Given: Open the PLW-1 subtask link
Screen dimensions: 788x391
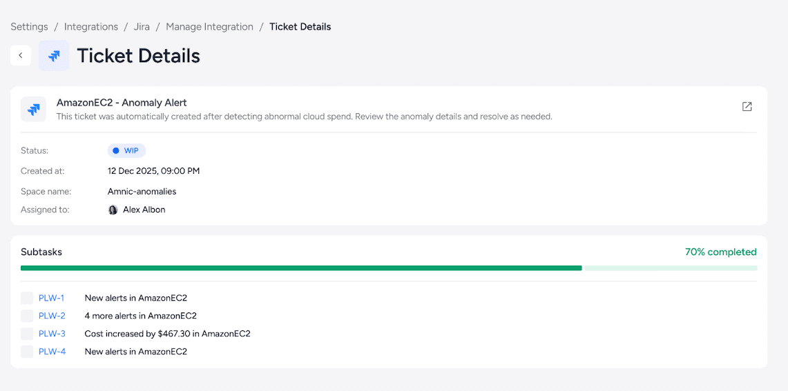Looking at the screenshot, I should (x=52, y=298).
